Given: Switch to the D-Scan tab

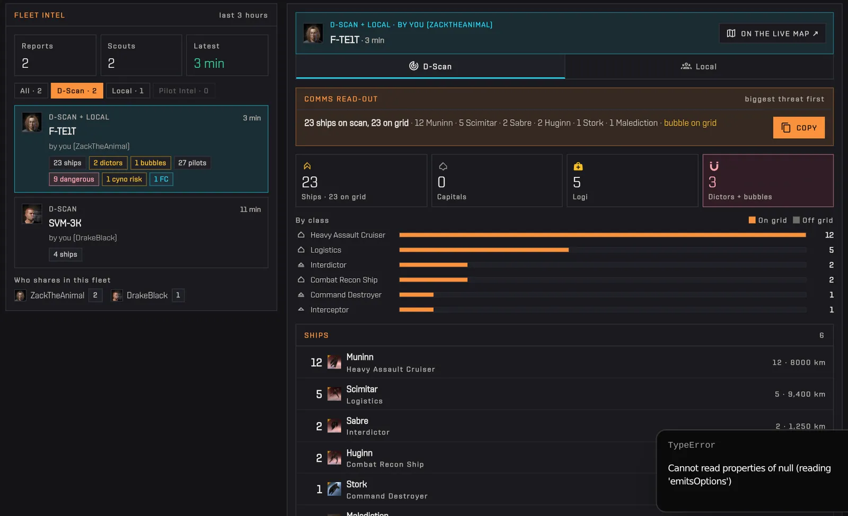Looking at the screenshot, I should 430,67.
